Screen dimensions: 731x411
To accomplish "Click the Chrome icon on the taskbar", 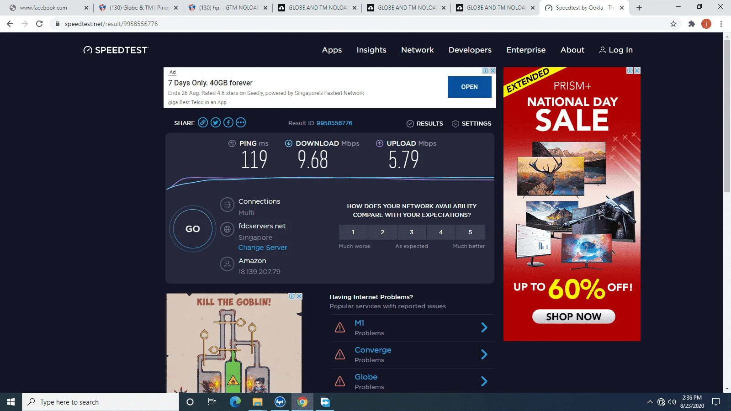I will pyautogui.click(x=302, y=402).
